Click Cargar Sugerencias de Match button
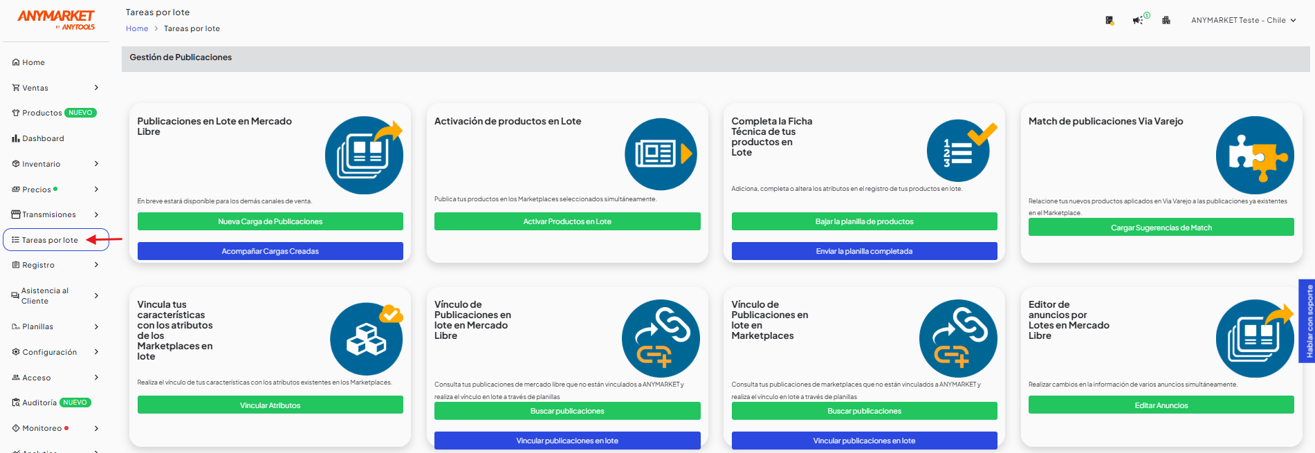This screenshot has width=1315, height=453. (x=1161, y=228)
